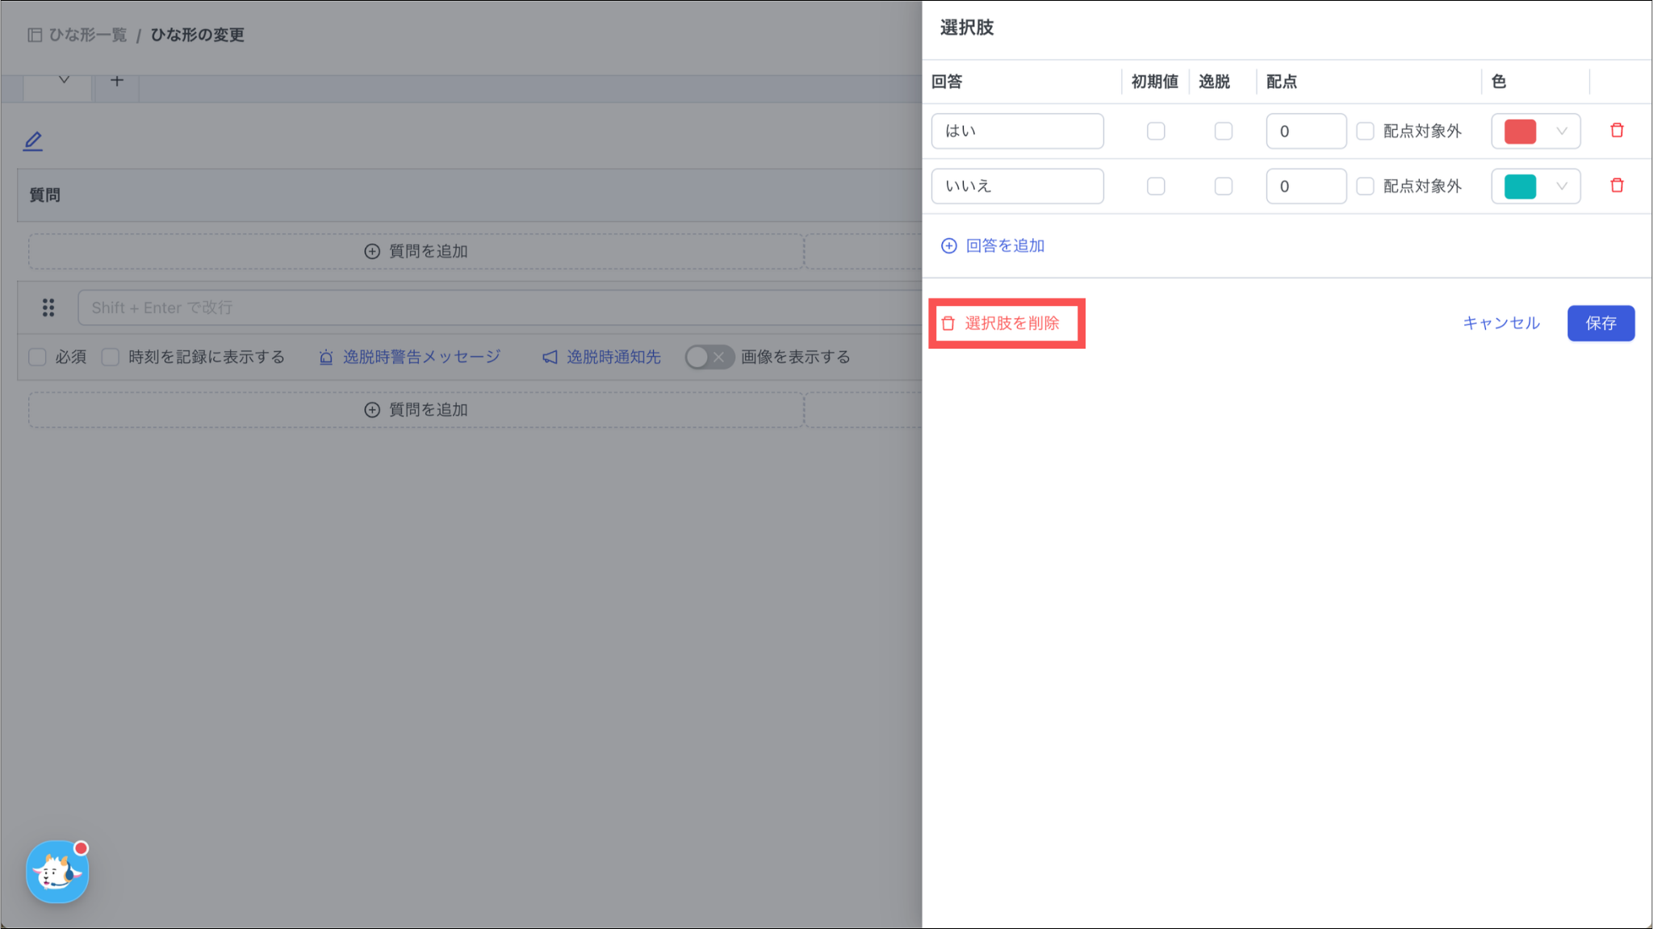Open the cat mascot chat widget
Viewport: 1653px width, 929px height.
(x=57, y=872)
